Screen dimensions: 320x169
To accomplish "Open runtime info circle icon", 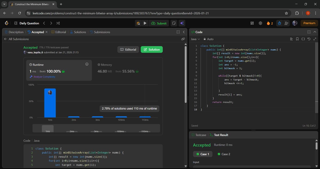I will click(x=87, y=64).
